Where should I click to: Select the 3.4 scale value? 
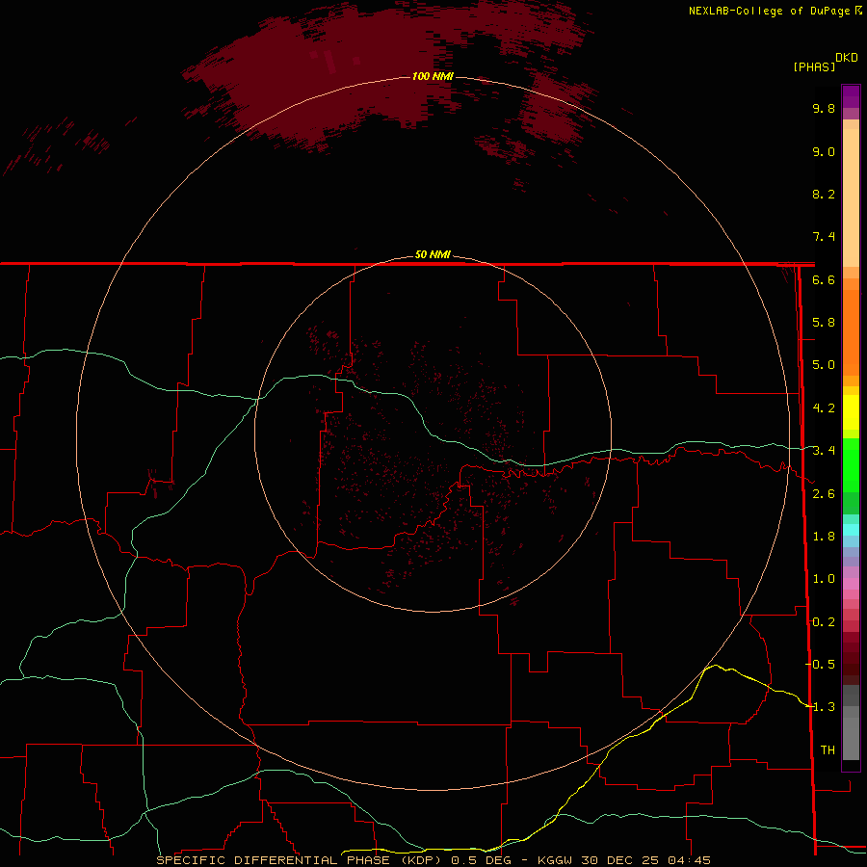coord(824,451)
